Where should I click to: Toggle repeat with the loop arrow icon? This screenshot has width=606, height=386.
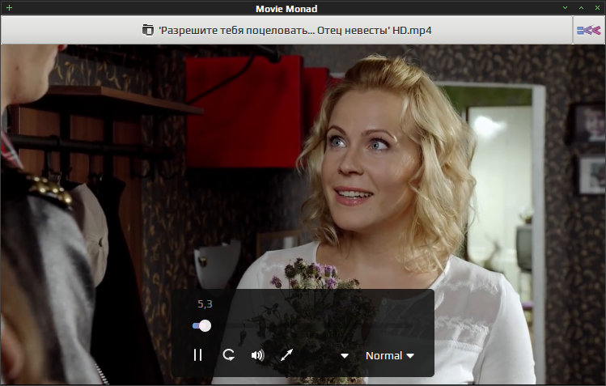[228, 355]
